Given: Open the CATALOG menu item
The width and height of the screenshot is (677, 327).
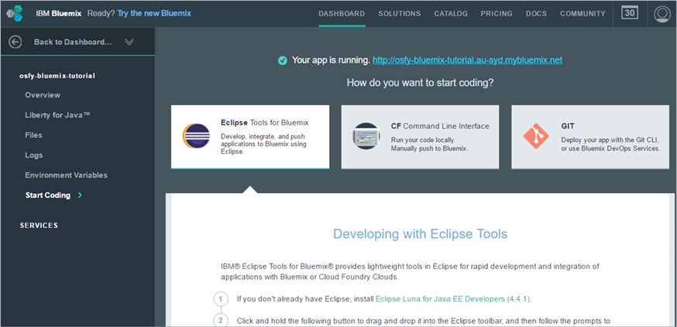Looking at the screenshot, I should [x=451, y=13].
